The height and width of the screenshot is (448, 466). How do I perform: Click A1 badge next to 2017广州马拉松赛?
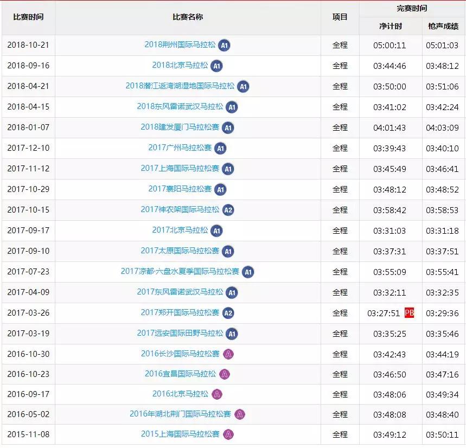point(220,148)
